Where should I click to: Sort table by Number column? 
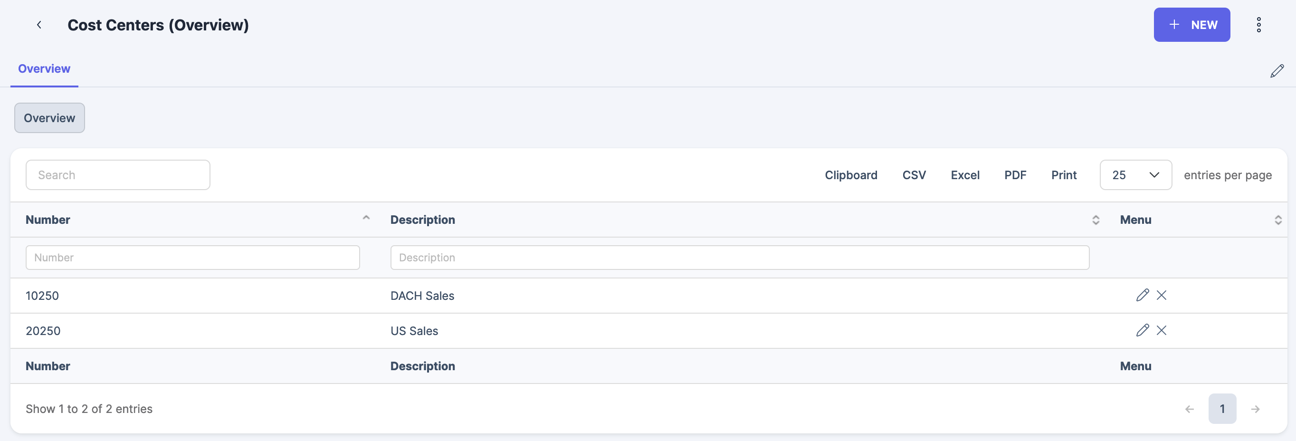click(48, 220)
